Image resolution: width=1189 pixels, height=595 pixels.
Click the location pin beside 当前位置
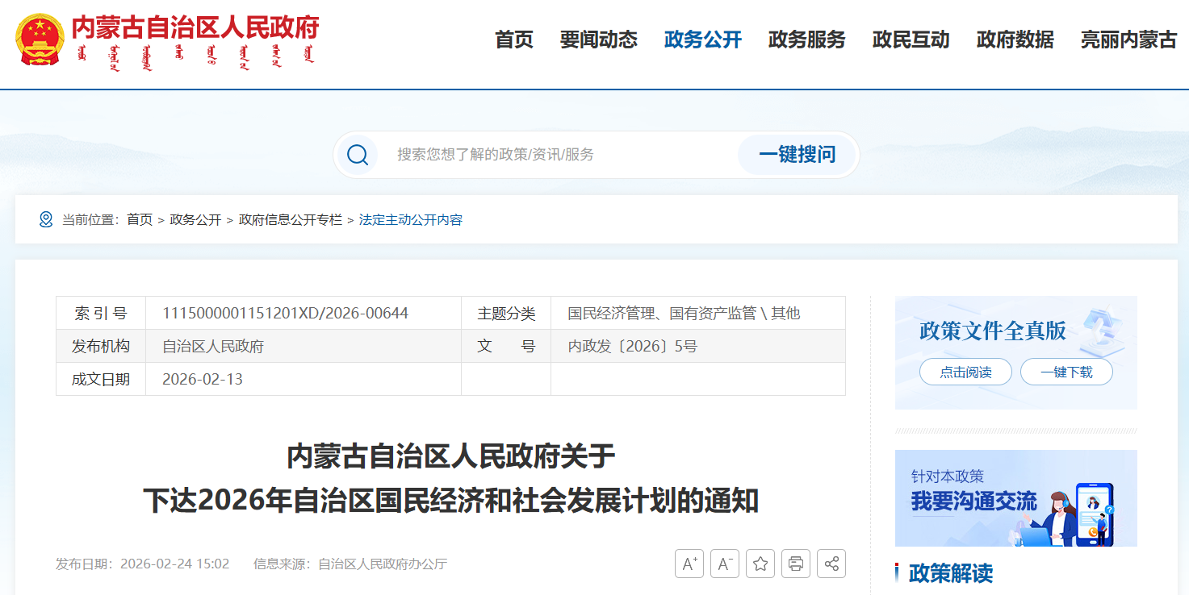(x=46, y=218)
